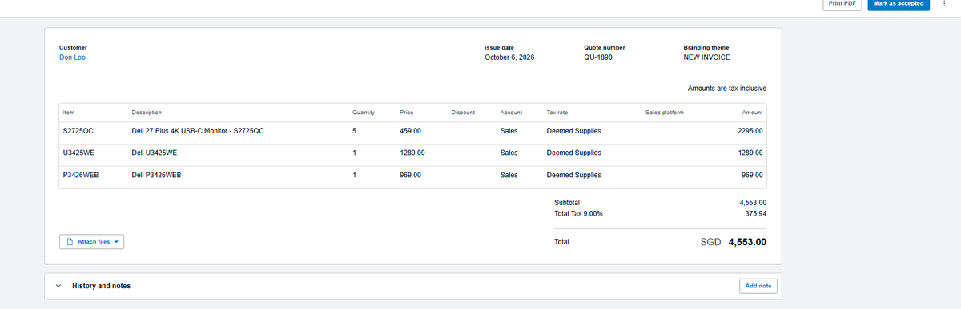The width and height of the screenshot is (961, 309).
Task: Click description Dell U3425WE
Action: pos(155,153)
